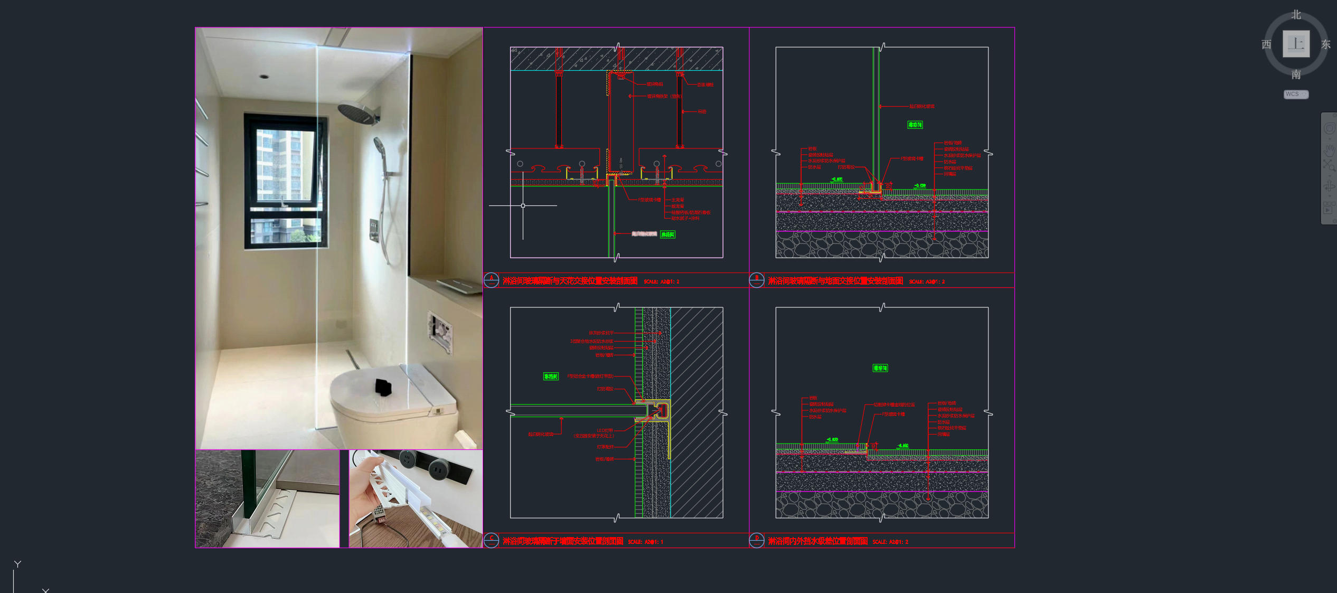Click the large shower room photo
The width and height of the screenshot is (1337, 593).
tap(338, 238)
